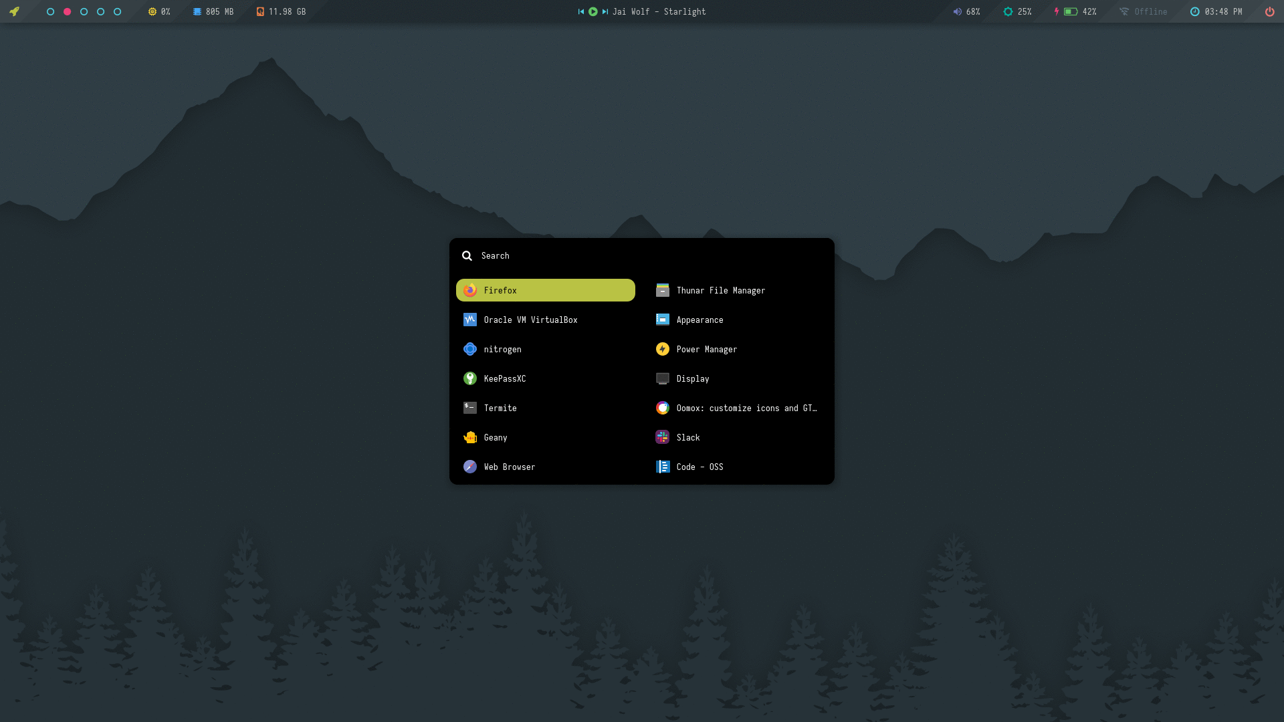Open Thunar File Manager
Viewport: 1284px width, 722px height.
720,290
